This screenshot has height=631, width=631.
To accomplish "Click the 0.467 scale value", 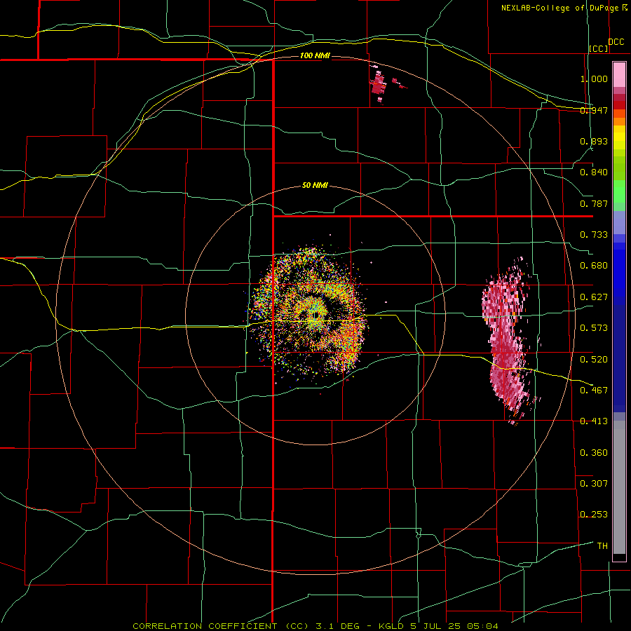I will (x=594, y=391).
